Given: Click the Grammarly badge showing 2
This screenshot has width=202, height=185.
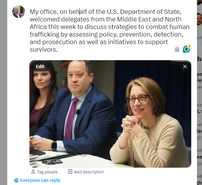Looking at the screenshot, I should (189, 46).
